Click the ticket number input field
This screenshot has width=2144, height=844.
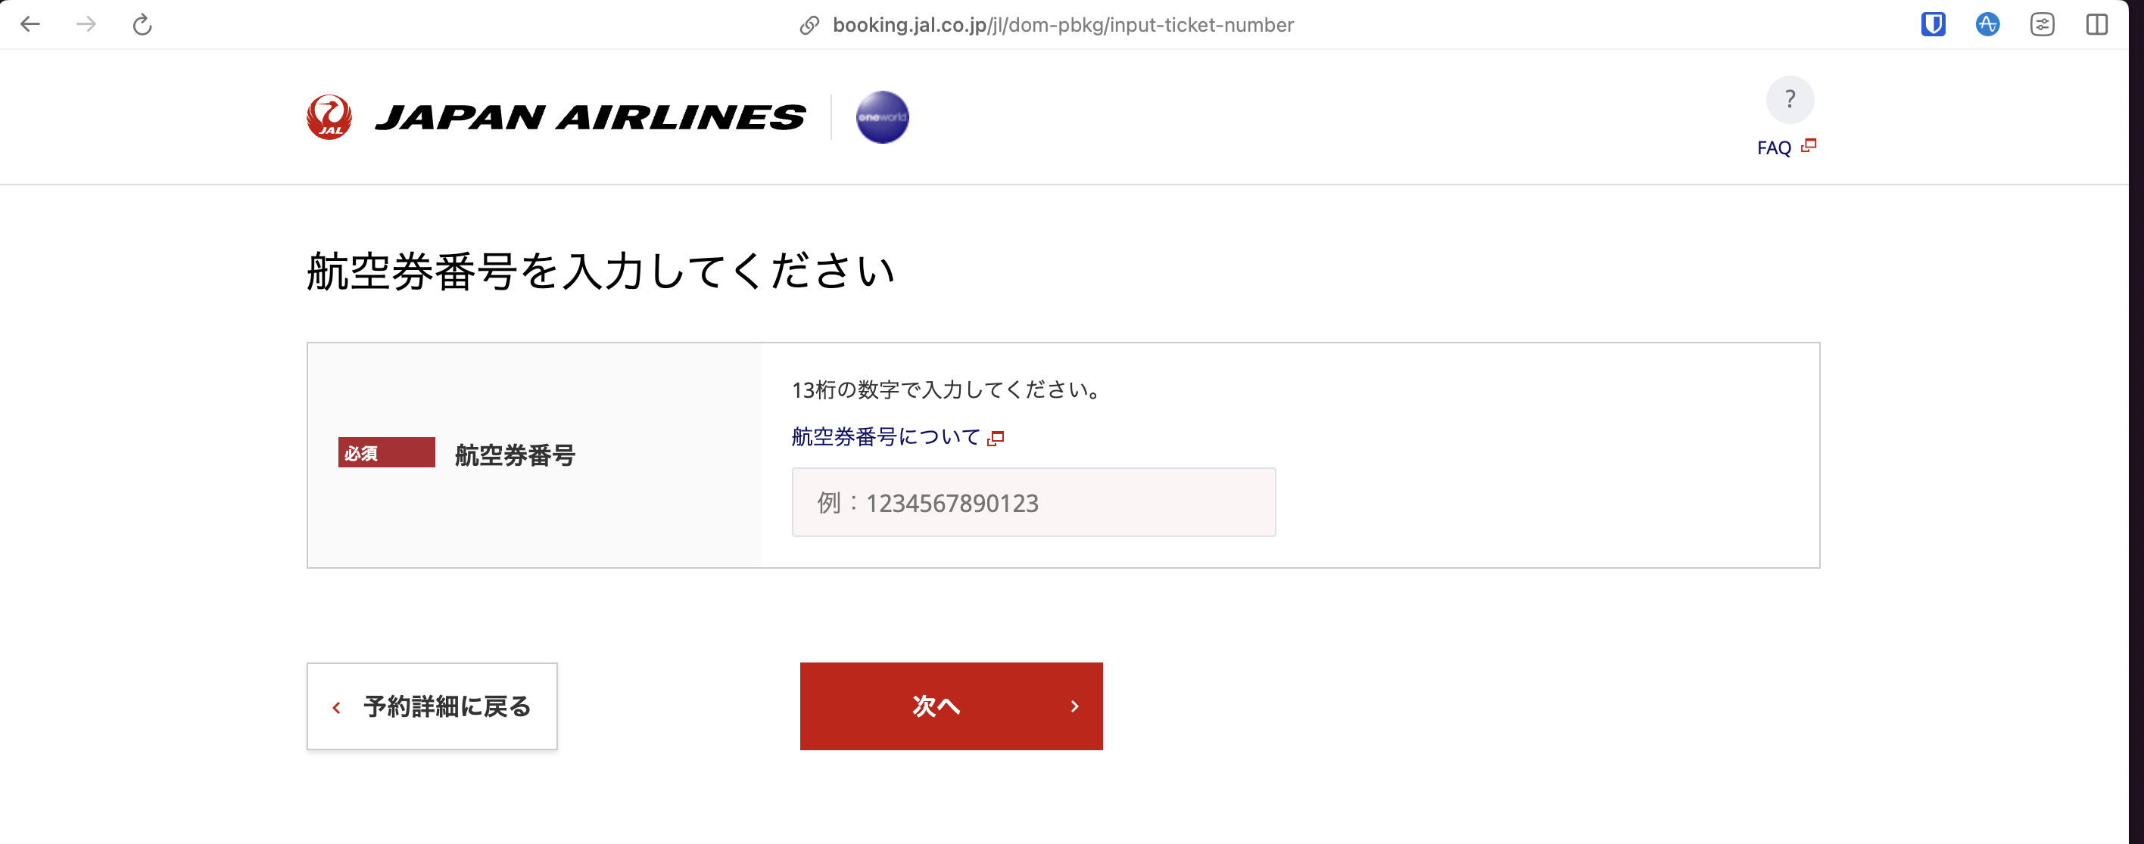point(1033,502)
